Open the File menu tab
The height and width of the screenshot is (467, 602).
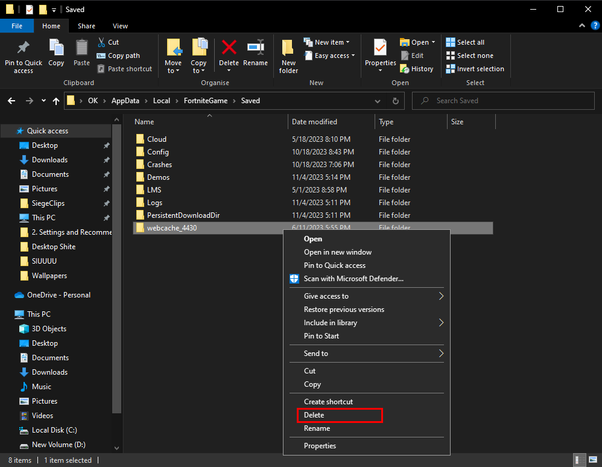[x=17, y=26]
